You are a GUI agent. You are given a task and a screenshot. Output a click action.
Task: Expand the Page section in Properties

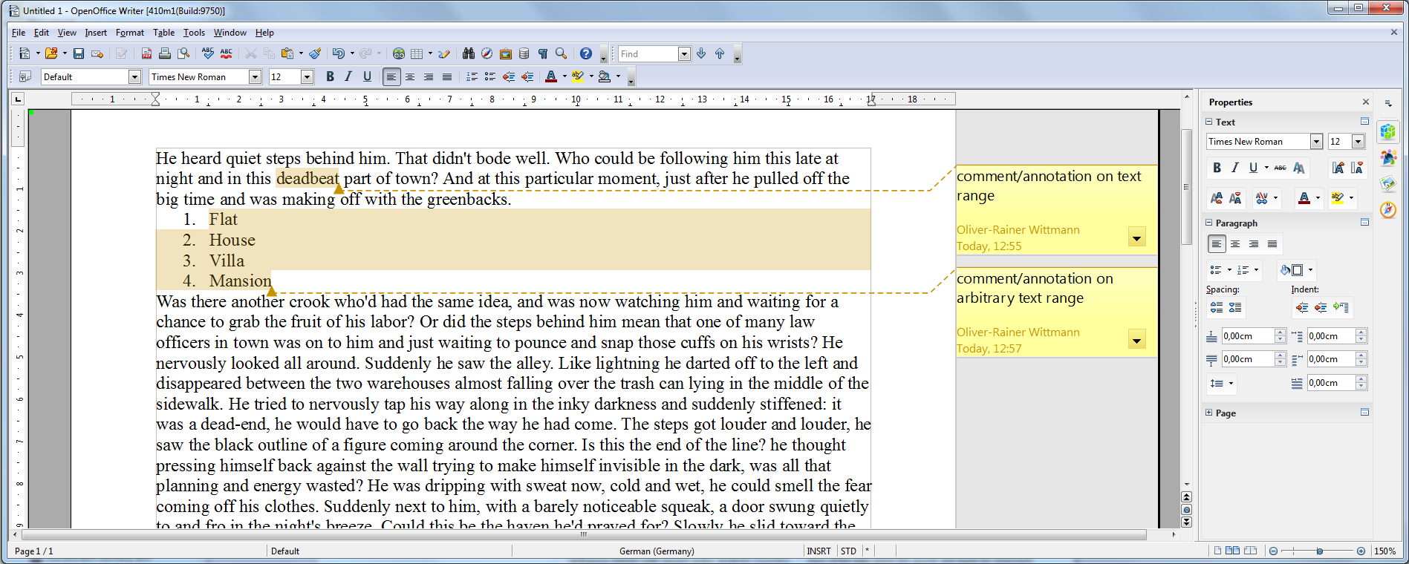point(1209,413)
